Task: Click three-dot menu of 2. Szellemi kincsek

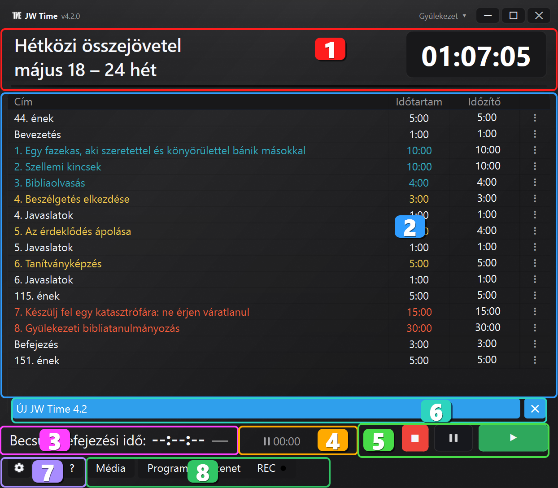Action: 535,166
